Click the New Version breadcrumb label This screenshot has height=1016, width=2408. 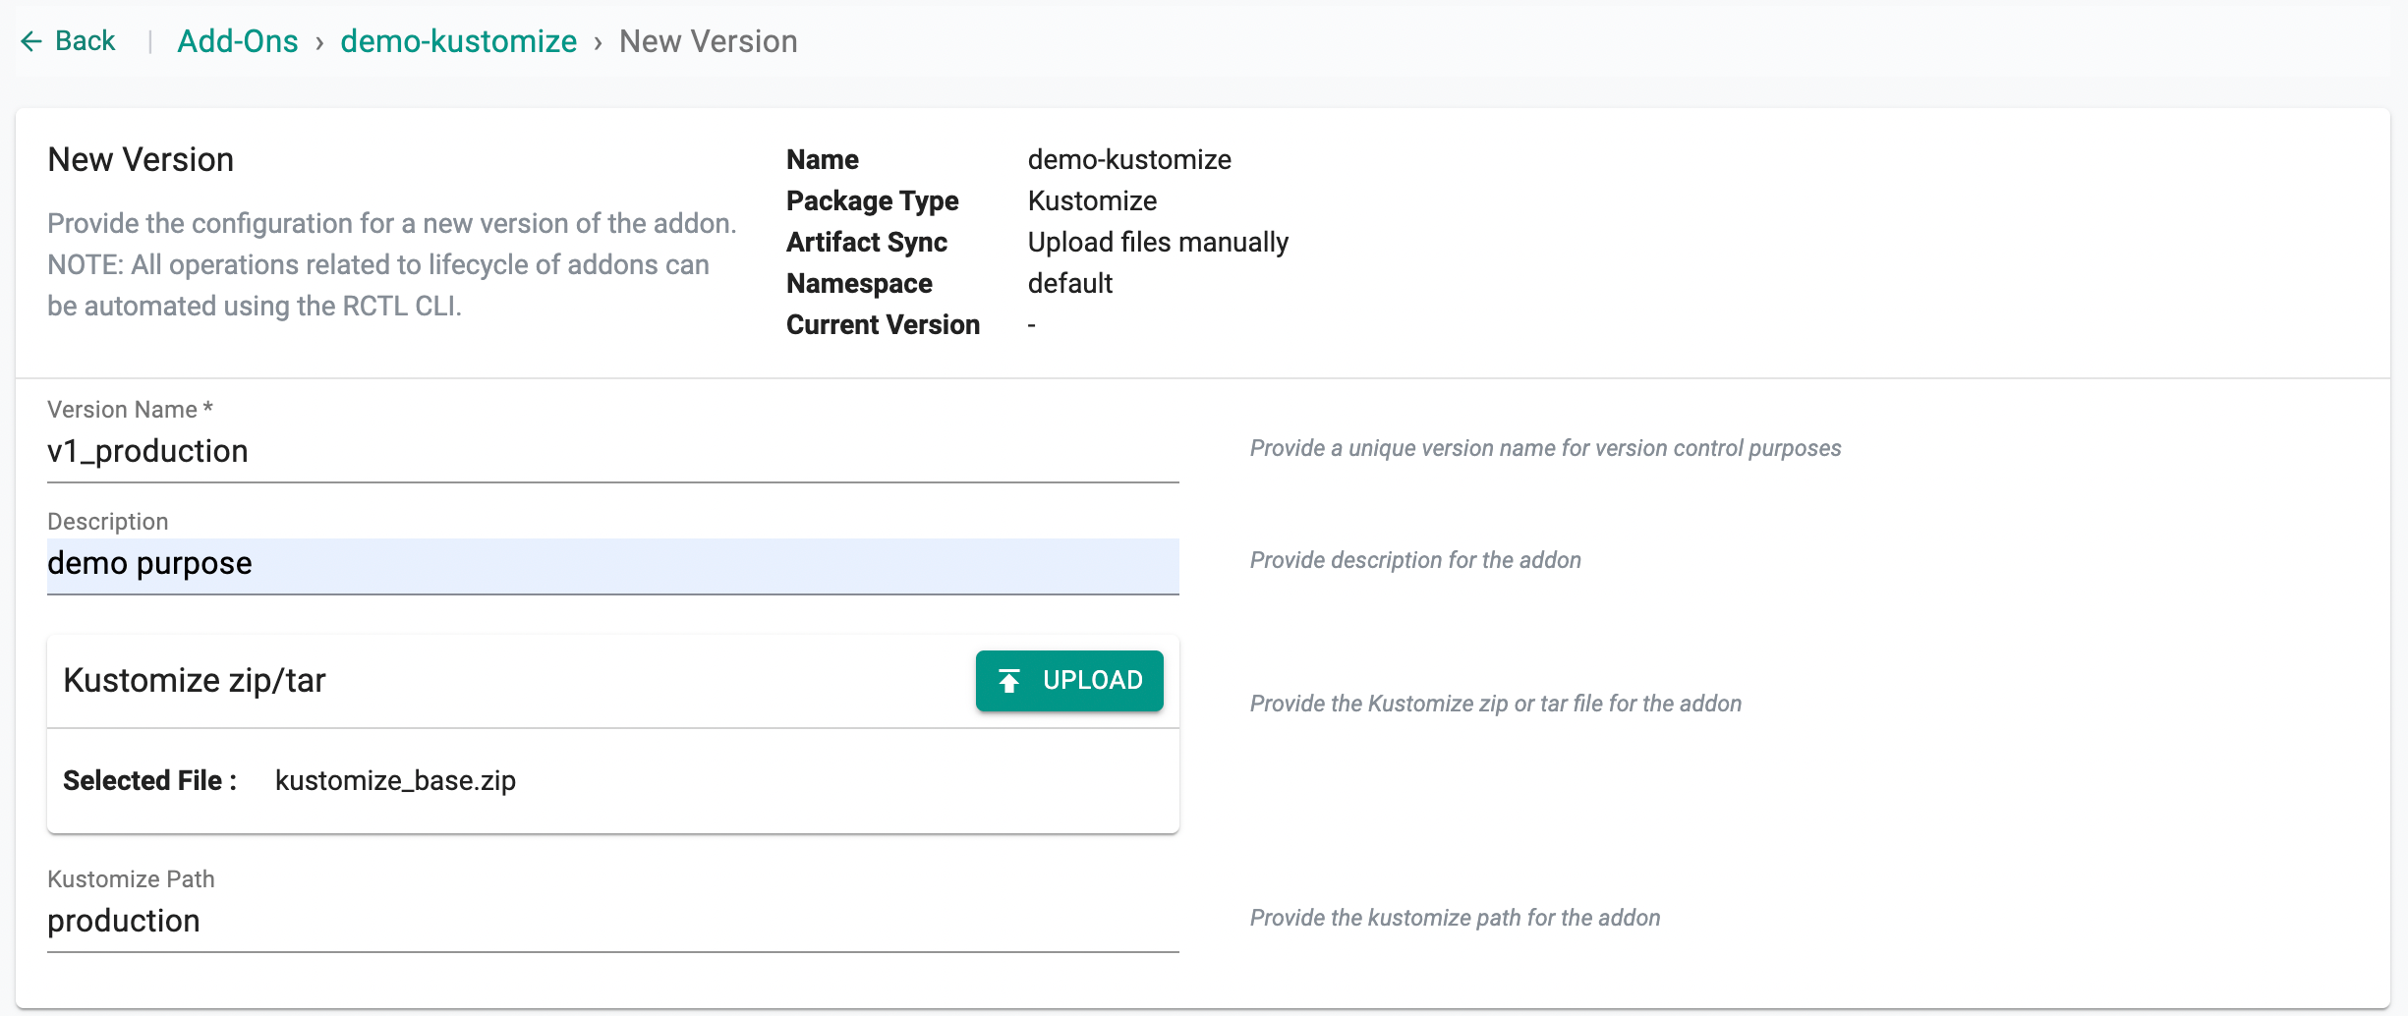(x=708, y=41)
